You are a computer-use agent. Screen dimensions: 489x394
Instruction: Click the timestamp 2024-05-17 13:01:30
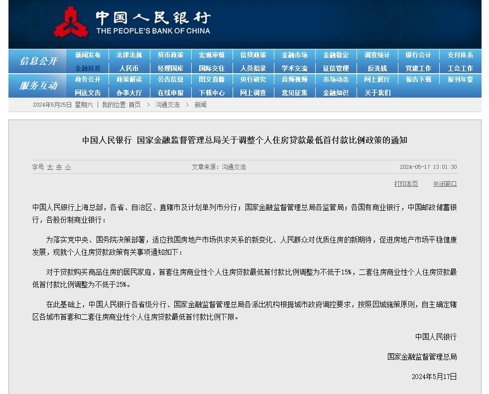pyautogui.click(x=428, y=167)
